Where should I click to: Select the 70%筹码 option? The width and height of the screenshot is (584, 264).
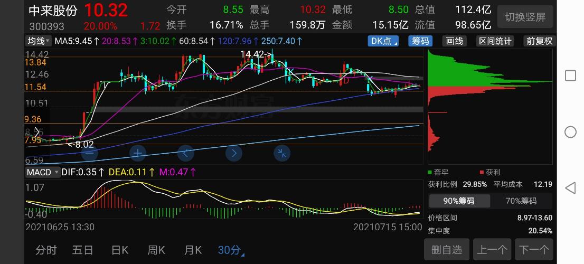pos(521,201)
